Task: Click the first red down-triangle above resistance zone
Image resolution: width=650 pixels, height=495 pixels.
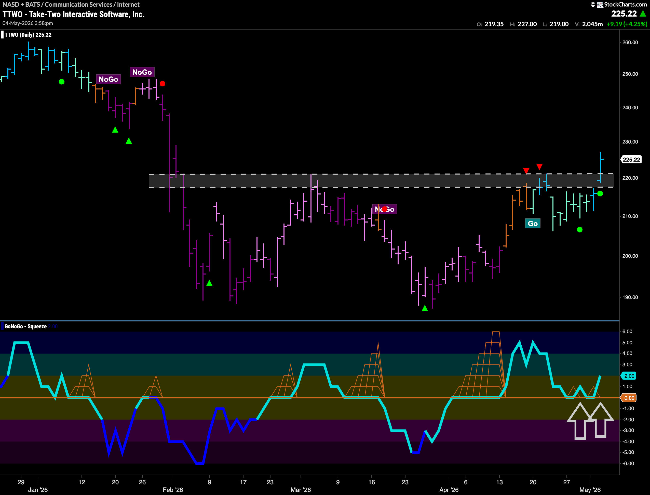Action: [x=526, y=171]
